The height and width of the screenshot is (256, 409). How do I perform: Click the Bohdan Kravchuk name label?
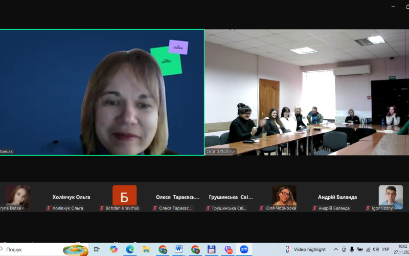(122, 208)
